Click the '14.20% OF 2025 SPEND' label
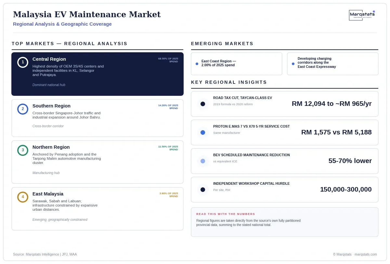 [168, 107]
